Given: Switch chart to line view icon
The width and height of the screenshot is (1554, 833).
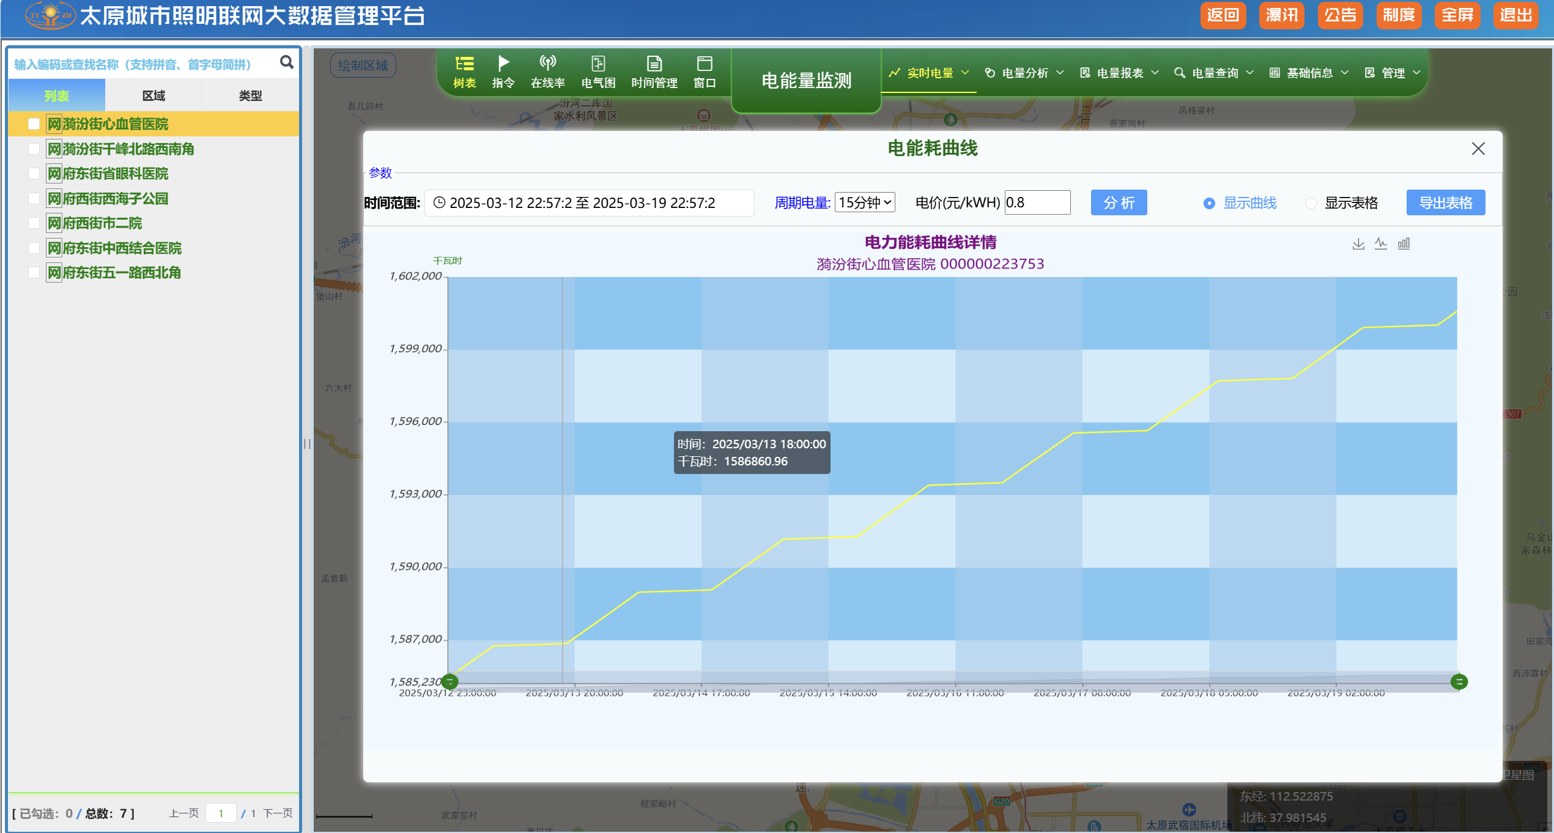Looking at the screenshot, I should tap(1381, 243).
